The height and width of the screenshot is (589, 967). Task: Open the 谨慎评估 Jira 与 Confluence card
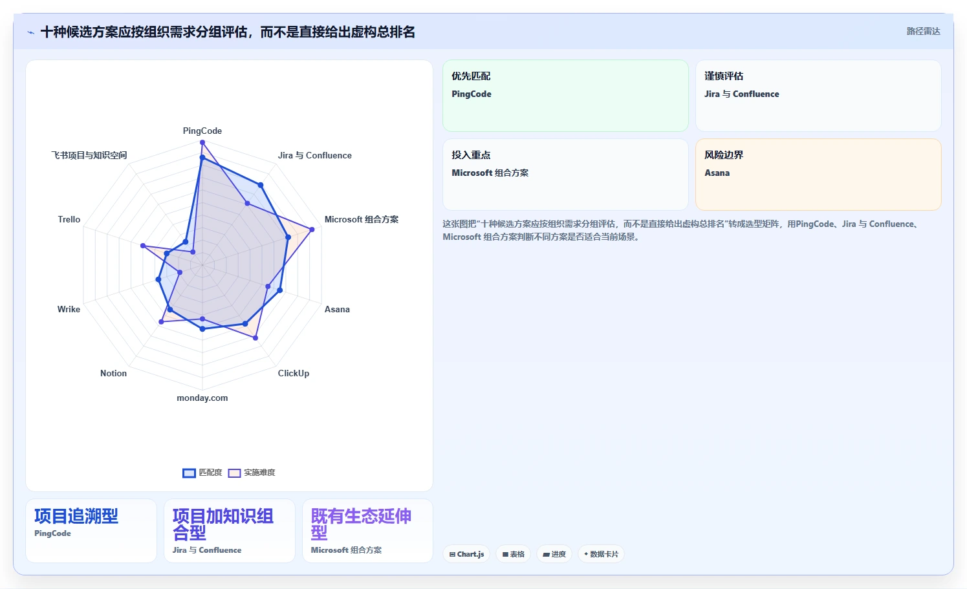click(818, 96)
